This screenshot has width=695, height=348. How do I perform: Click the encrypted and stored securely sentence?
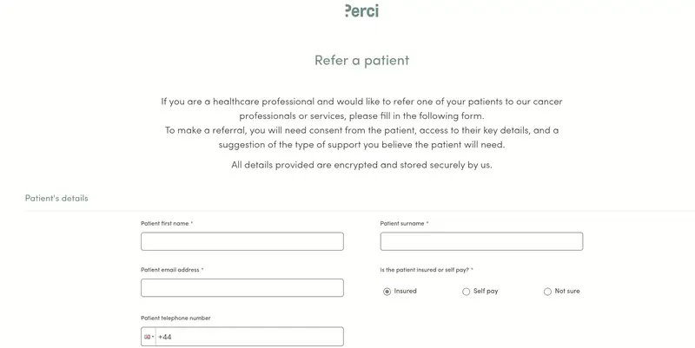click(361, 165)
